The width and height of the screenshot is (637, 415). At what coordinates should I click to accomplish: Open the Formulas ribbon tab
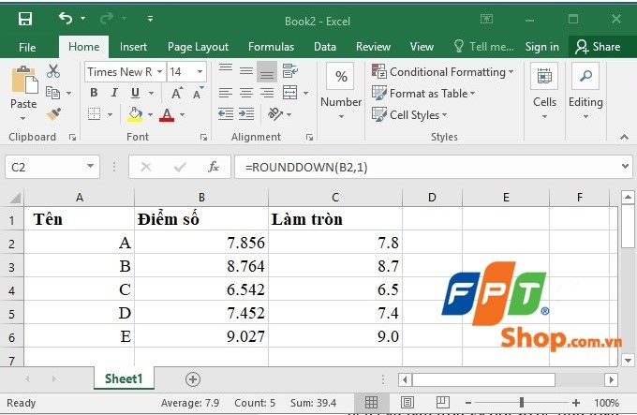point(271,47)
